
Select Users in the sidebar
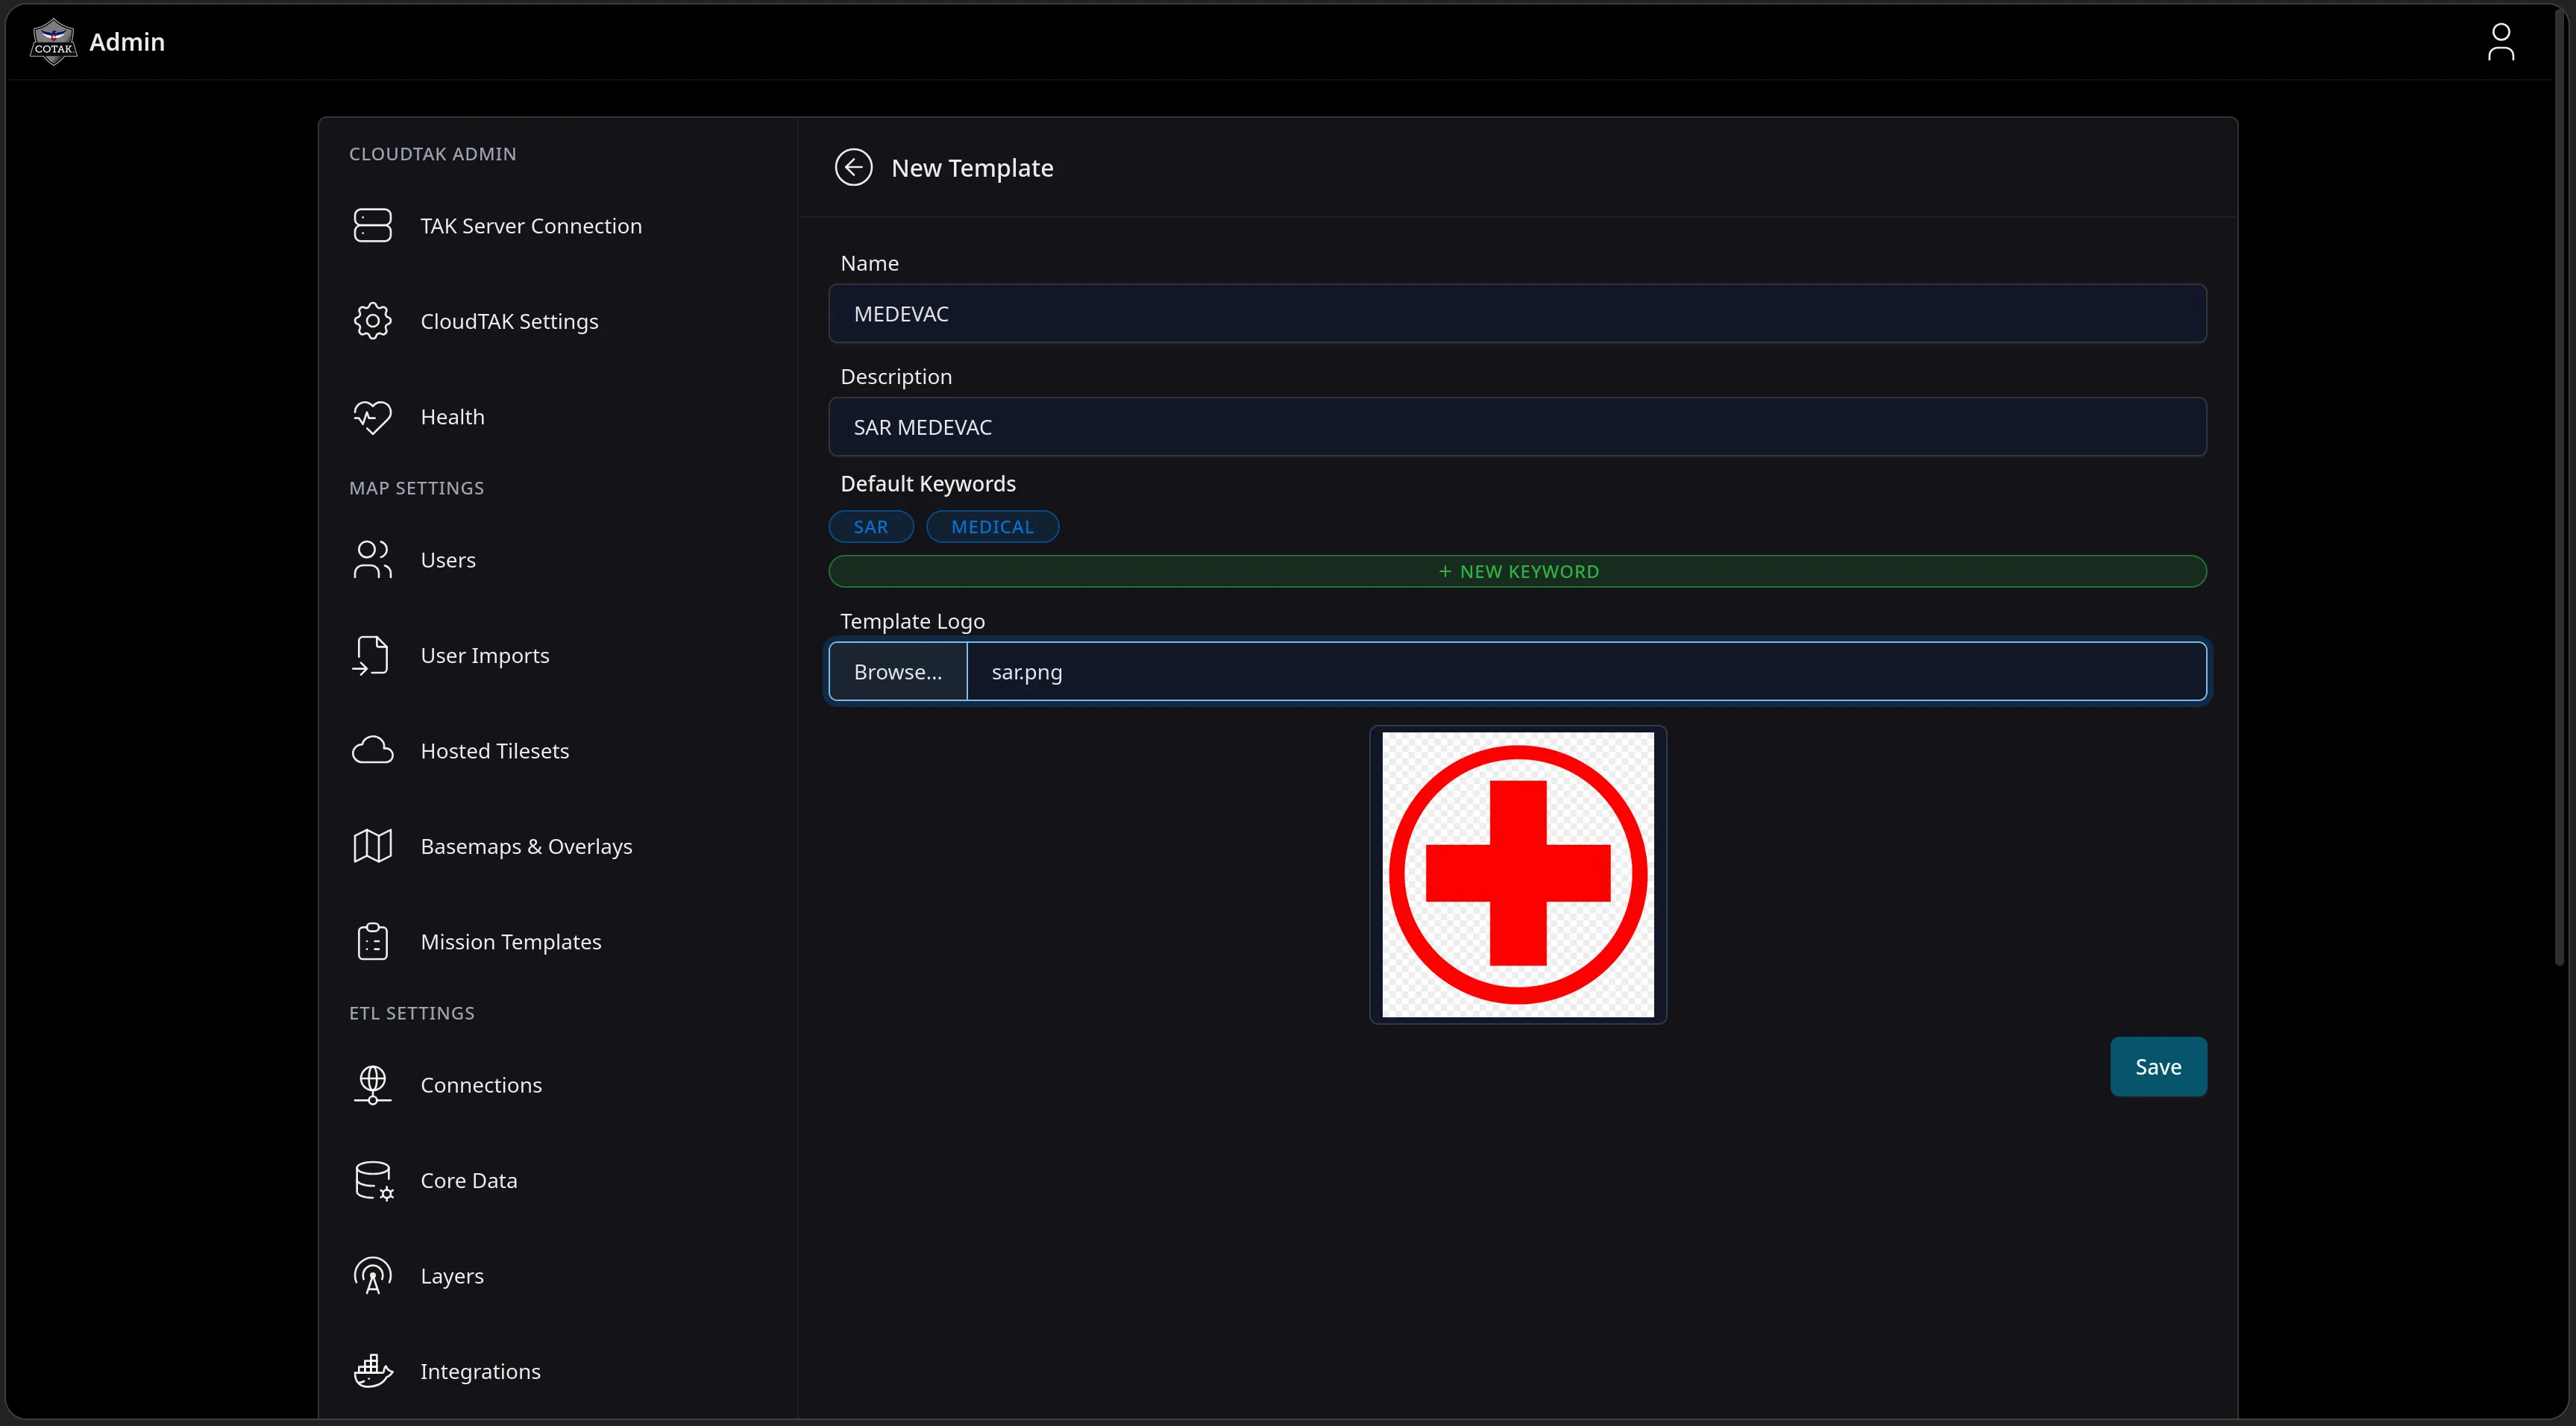pyautogui.click(x=558, y=560)
